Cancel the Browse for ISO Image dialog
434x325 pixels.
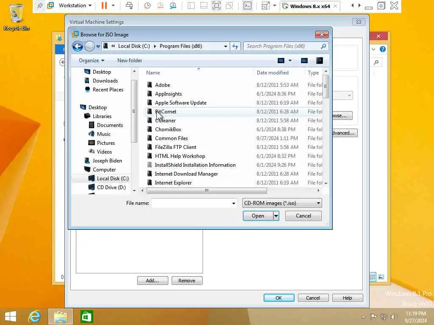(x=303, y=216)
